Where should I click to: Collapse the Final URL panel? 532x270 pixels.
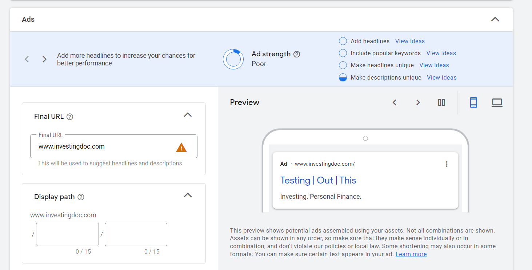[x=188, y=115]
